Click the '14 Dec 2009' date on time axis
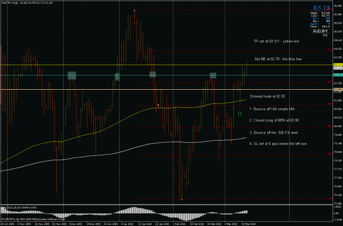The width and height of the screenshot is (343, 226). tap(93, 224)
